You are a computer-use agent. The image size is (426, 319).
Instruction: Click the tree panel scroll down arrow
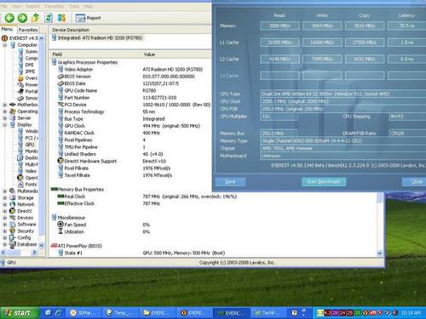[x=42, y=245]
